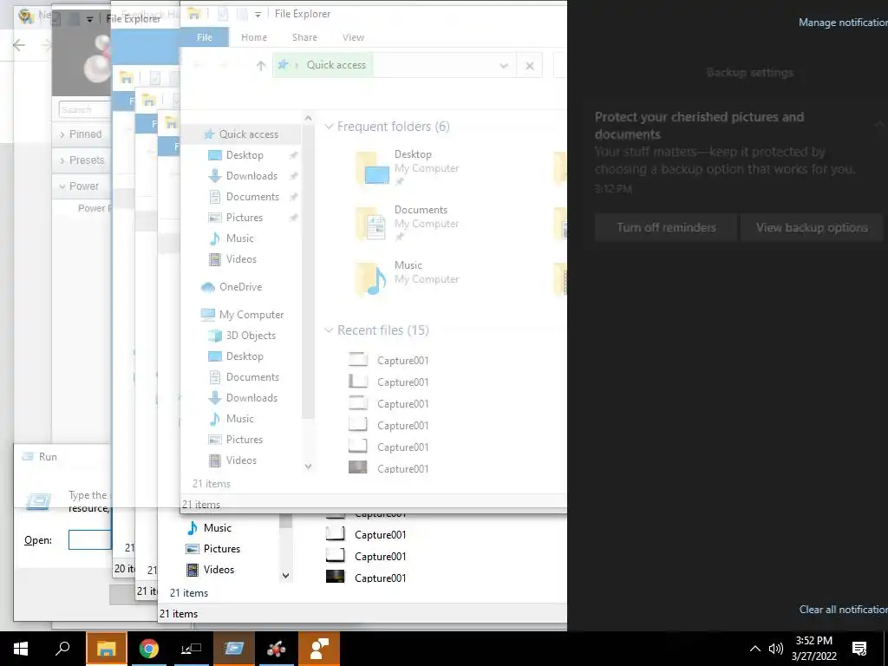Click Clear all notifications link
888x666 pixels.
(x=843, y=610)
